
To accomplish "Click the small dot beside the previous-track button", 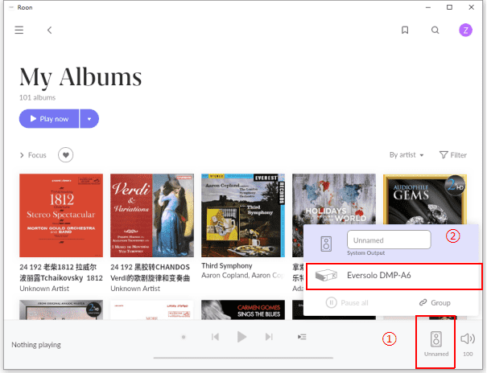I will tap(184, 337).
